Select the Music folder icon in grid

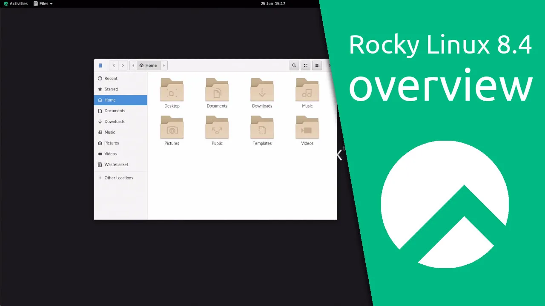coord(307,90)
